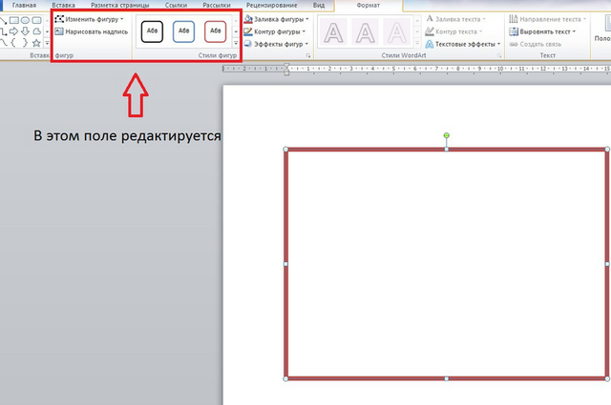Open the Направление текста dropdown arrow
Screen dimensions: 611x405
click(584, 19)
